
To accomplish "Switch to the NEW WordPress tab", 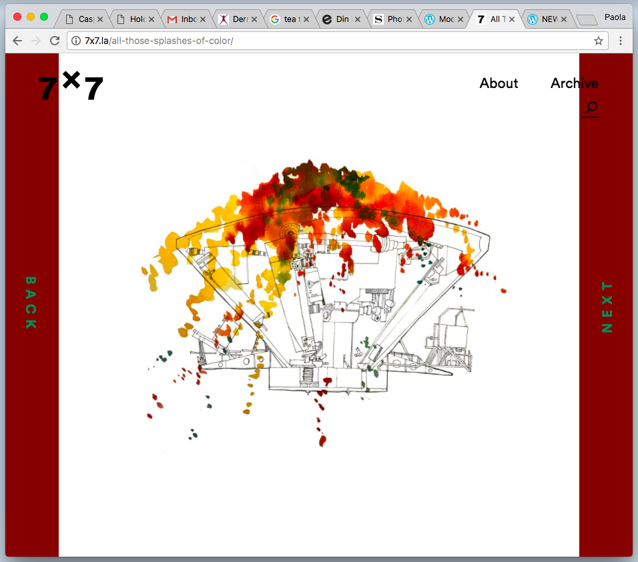I will pos(544,19).
